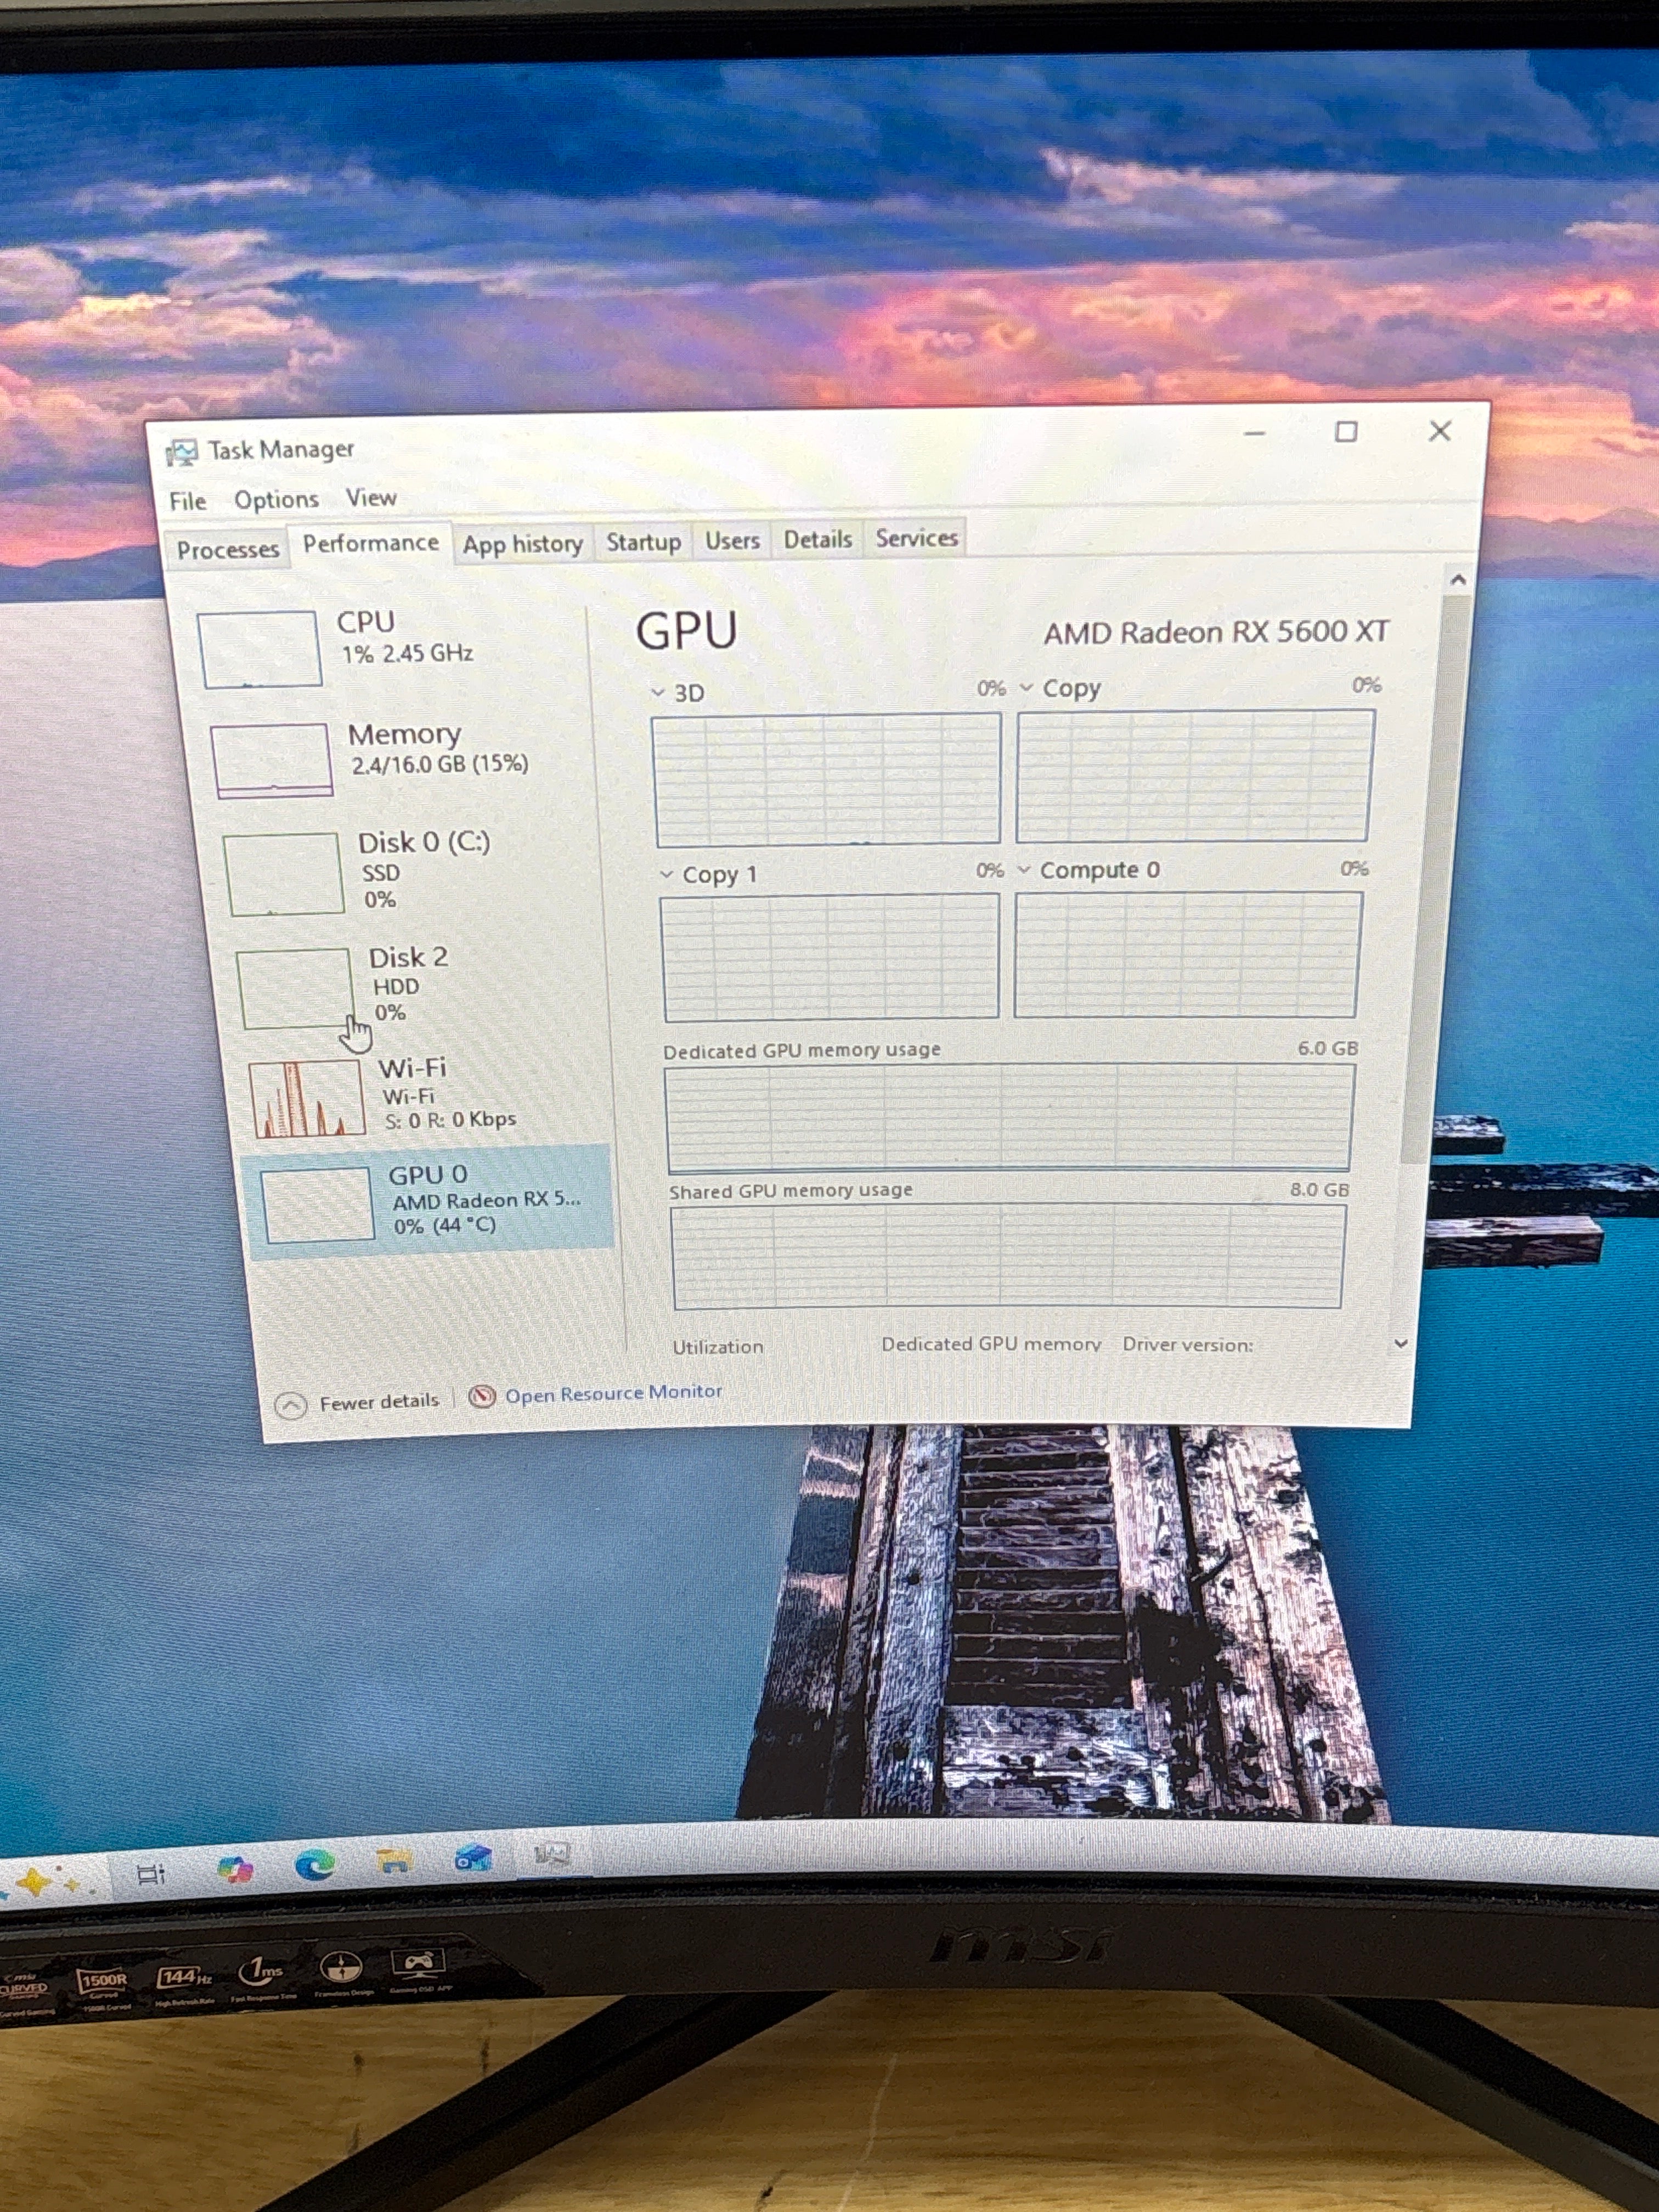Open the View menu
1659x2212 pixels.
tap(371, 497)
